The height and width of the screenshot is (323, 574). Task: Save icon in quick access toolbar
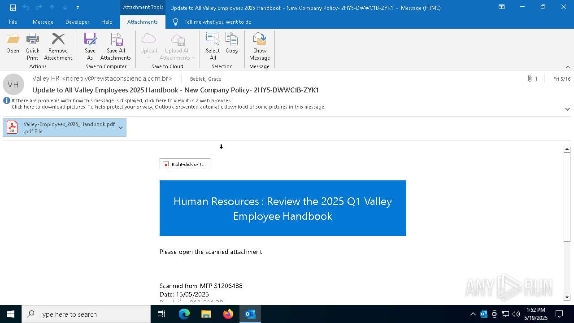tap(13, 8)
